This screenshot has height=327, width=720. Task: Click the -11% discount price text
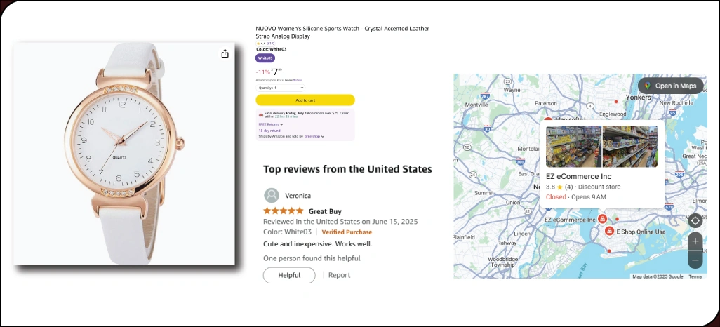tap(263, 72)
